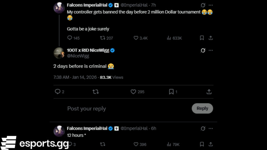Repost ImperialHal's tweet with 207 reposts

(x=103, y=38)
